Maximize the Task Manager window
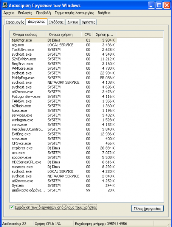This screenshot has width=172, height=227. pyautogui.click(x=159, y=6)
